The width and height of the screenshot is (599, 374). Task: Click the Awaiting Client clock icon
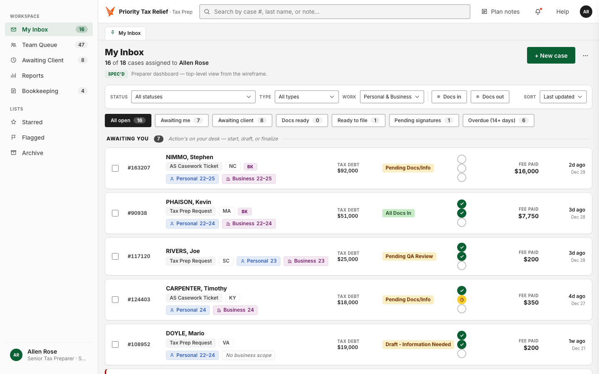click(x=14, y=60)
